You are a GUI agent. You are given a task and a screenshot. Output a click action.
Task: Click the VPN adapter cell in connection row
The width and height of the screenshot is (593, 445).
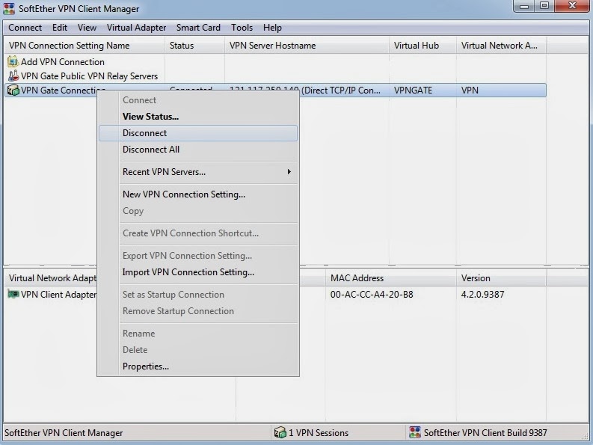click(470, 90)
